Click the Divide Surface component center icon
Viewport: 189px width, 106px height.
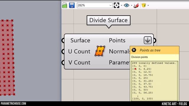tap(100, 51)
